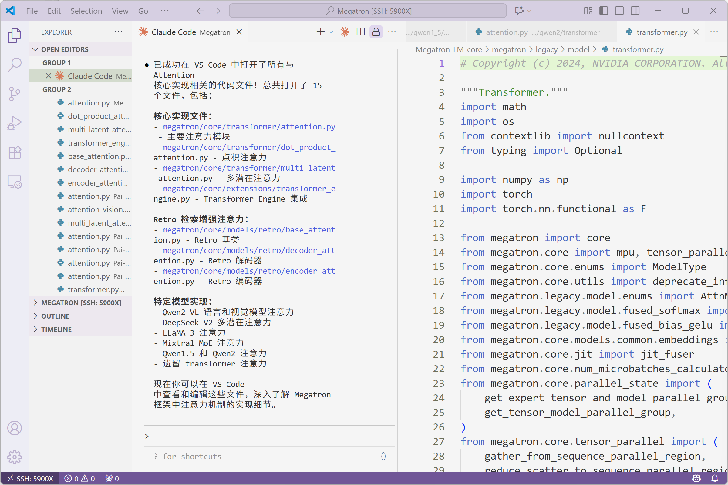Screen dimensions: 728x485
Task: Toggle the bottom panel visibility
Action: pos(619,11)
